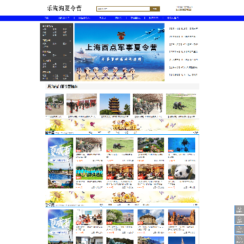Open the Yellow Crane Tower pagoda photo
This screenshot has height=244, width=244.
[x=115, y=104]
